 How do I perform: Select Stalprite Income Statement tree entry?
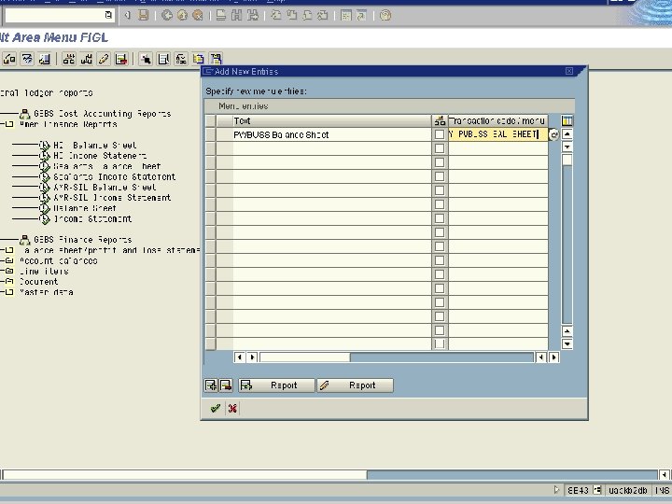114,176
